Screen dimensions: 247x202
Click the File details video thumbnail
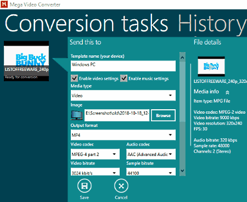(211, 66)
